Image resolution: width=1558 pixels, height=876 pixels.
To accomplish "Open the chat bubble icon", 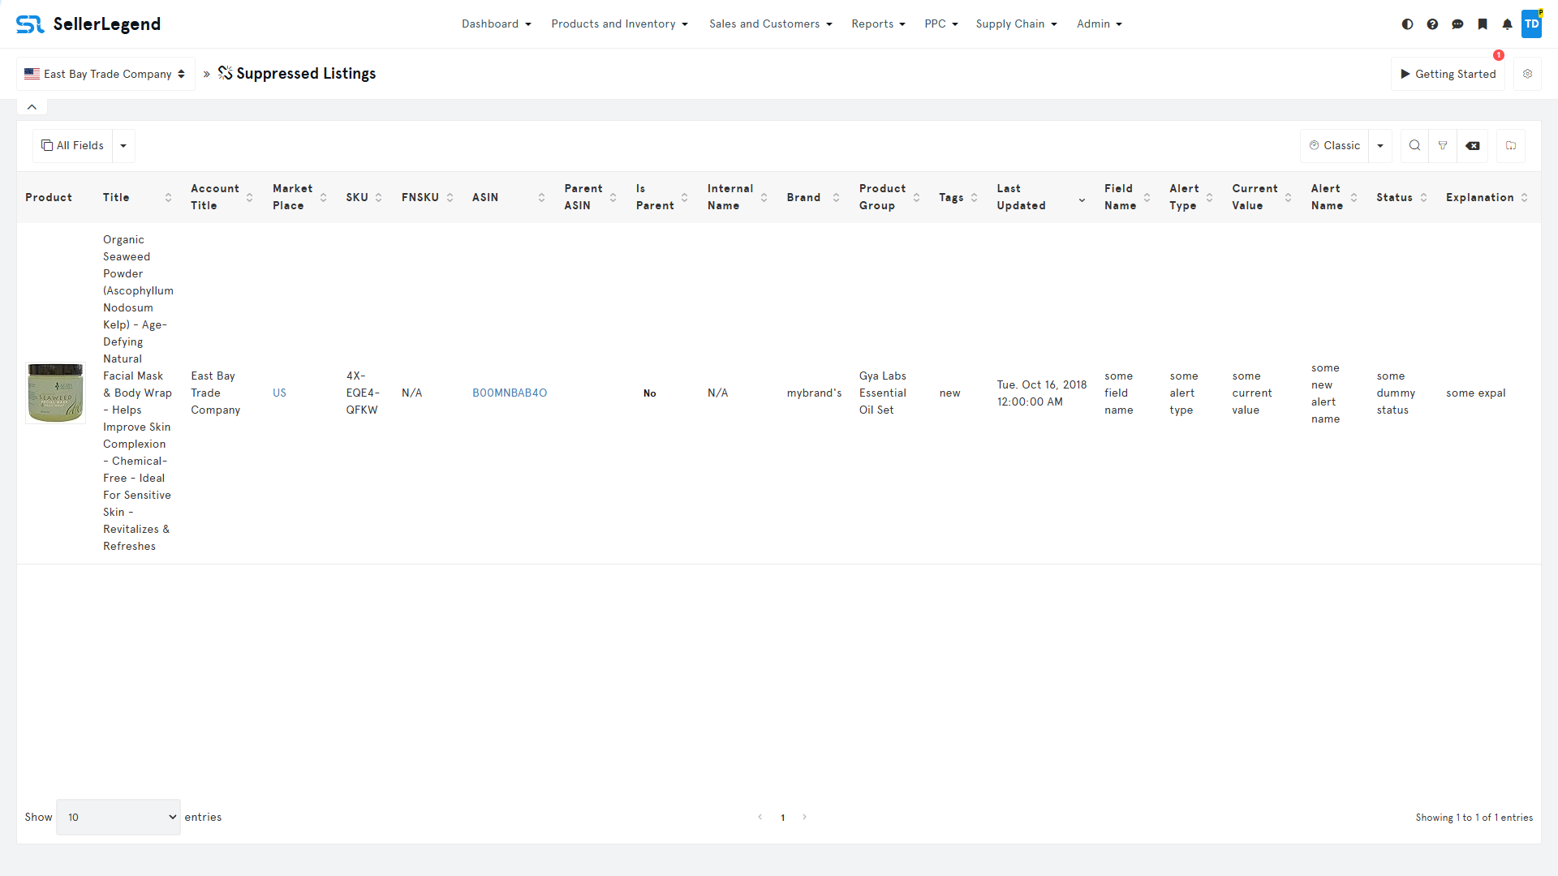I will pyautogui.click(x=1458, y=24).
